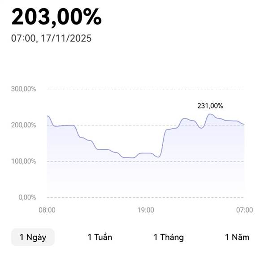Screen dimensions: 269x269
Task: Select the "1 Ngày" time range tab
Action: point(33,237)
